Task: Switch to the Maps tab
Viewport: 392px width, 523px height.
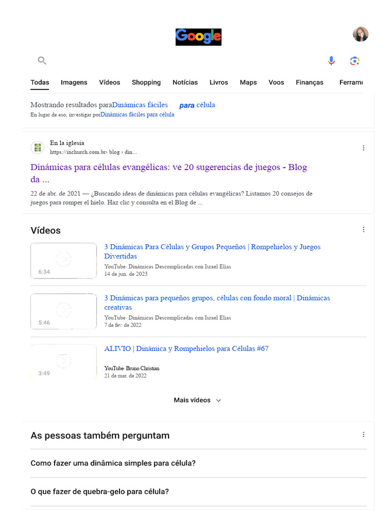Action: click(x=249, y=82)
